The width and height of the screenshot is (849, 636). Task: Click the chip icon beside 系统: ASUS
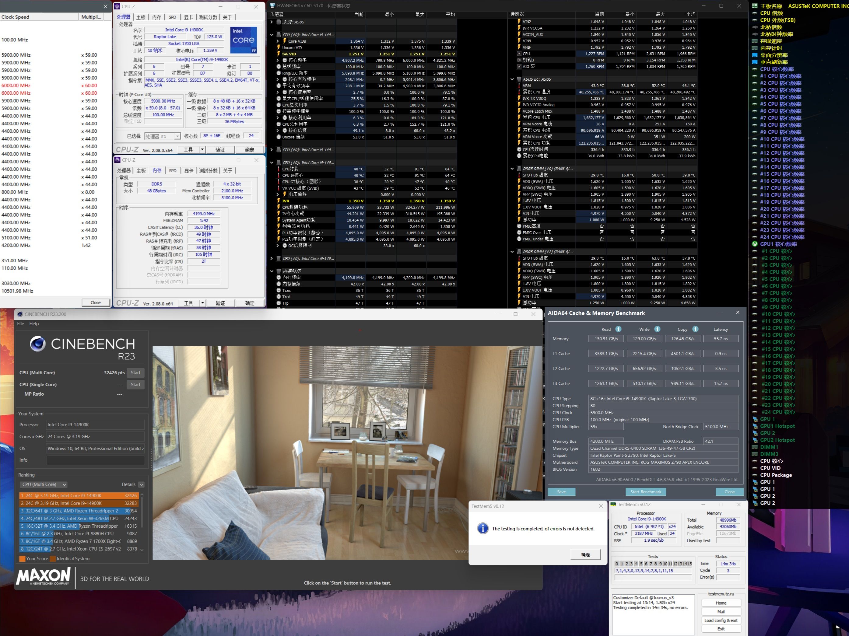(278, 22)
